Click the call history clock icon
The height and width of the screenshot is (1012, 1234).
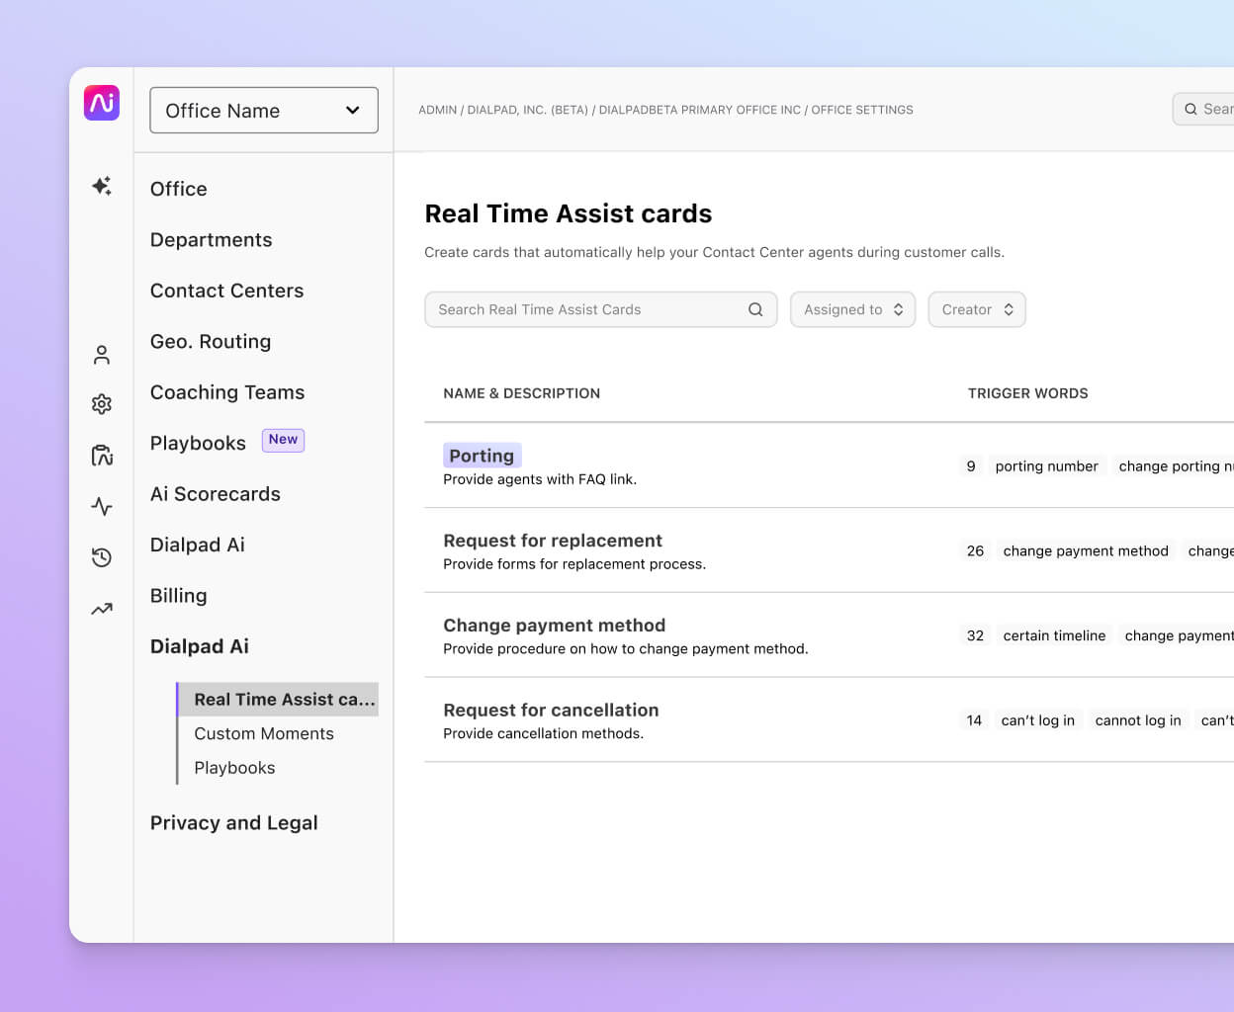click(x=101, y=557)
